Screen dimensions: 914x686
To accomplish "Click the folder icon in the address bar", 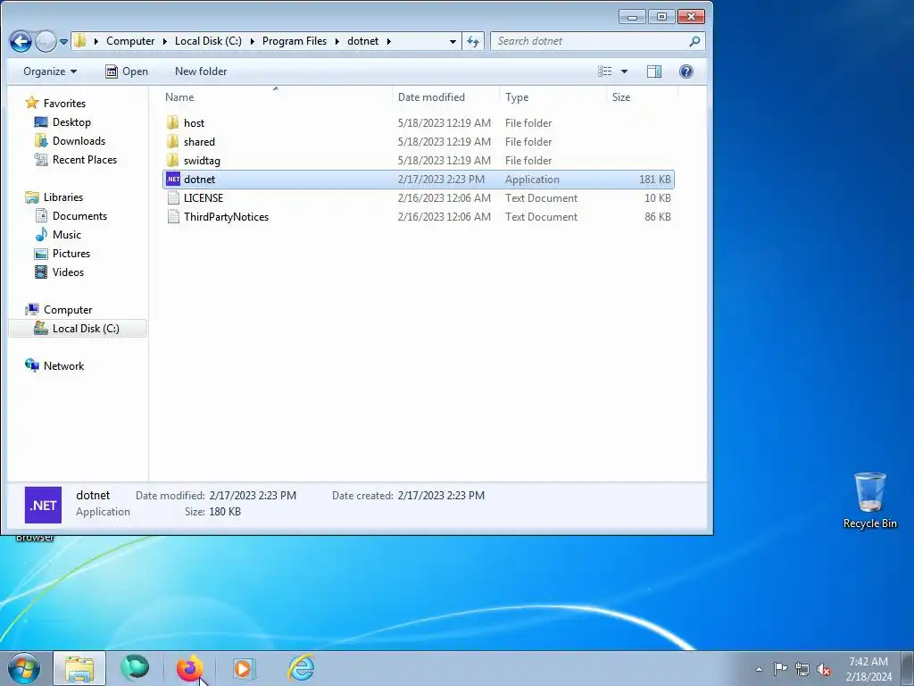I will (80, 41).
